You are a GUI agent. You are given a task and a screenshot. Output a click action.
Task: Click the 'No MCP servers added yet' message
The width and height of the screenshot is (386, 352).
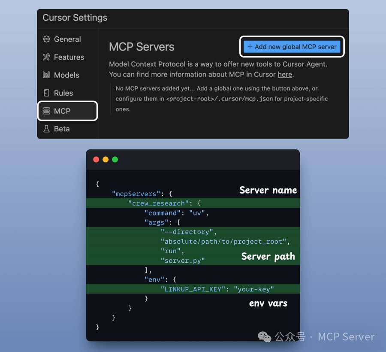coord(155,88)
